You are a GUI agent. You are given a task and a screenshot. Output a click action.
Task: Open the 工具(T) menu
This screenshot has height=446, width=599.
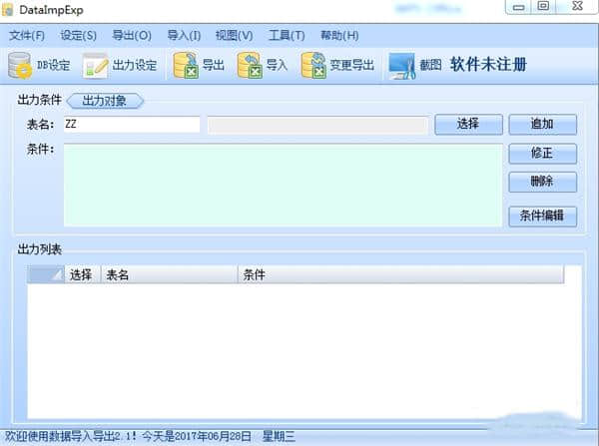pos(287,36)
